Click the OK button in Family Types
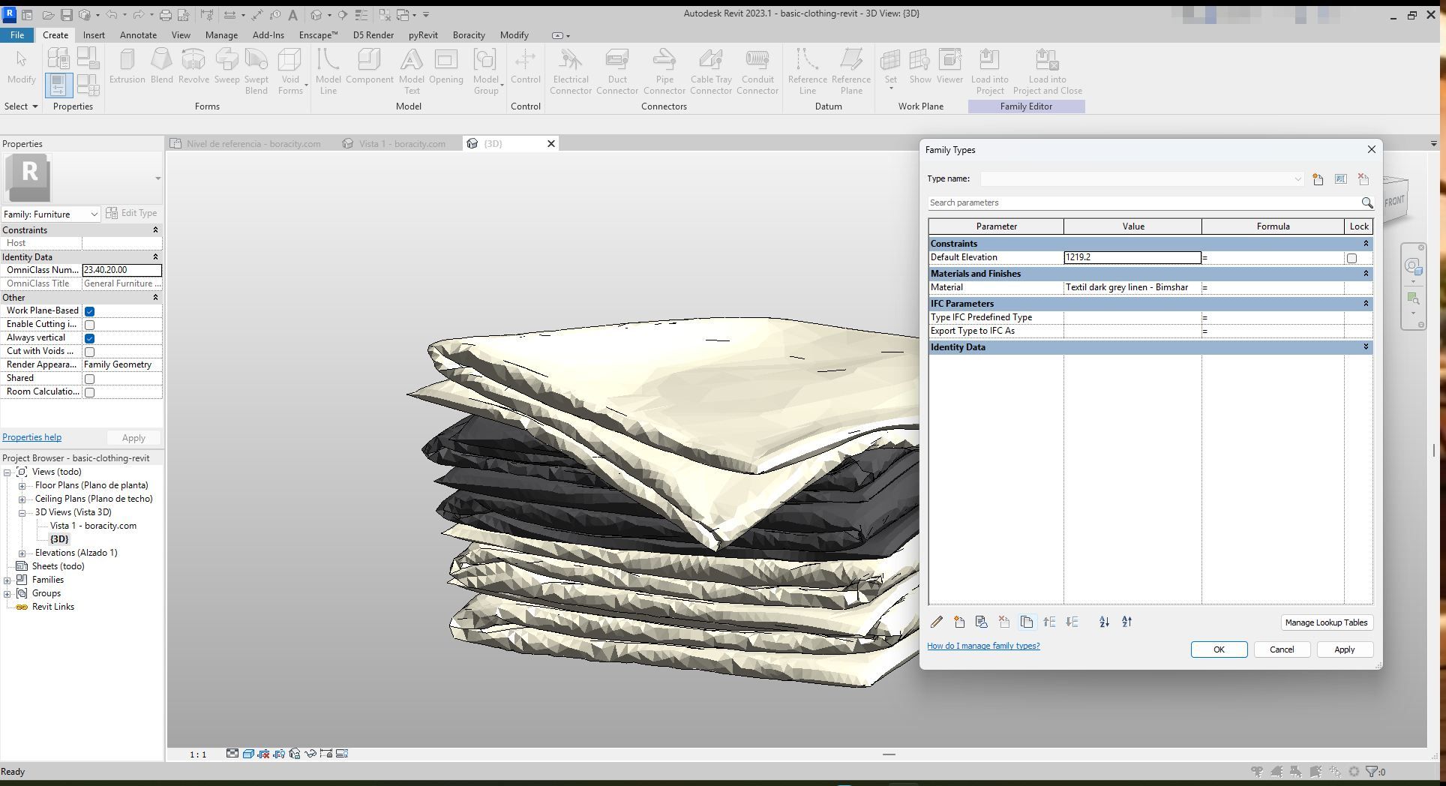Viewport: 1446px width, 786px height. tap(1219, 649)
